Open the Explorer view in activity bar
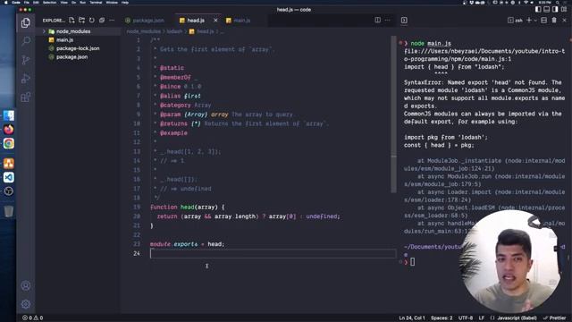The height and width of the screenshot is (322, 572). (26, 23)
